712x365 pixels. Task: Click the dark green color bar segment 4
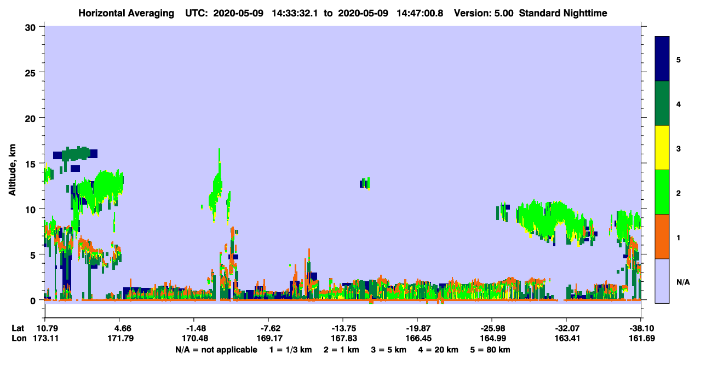(x=662, y=103)
